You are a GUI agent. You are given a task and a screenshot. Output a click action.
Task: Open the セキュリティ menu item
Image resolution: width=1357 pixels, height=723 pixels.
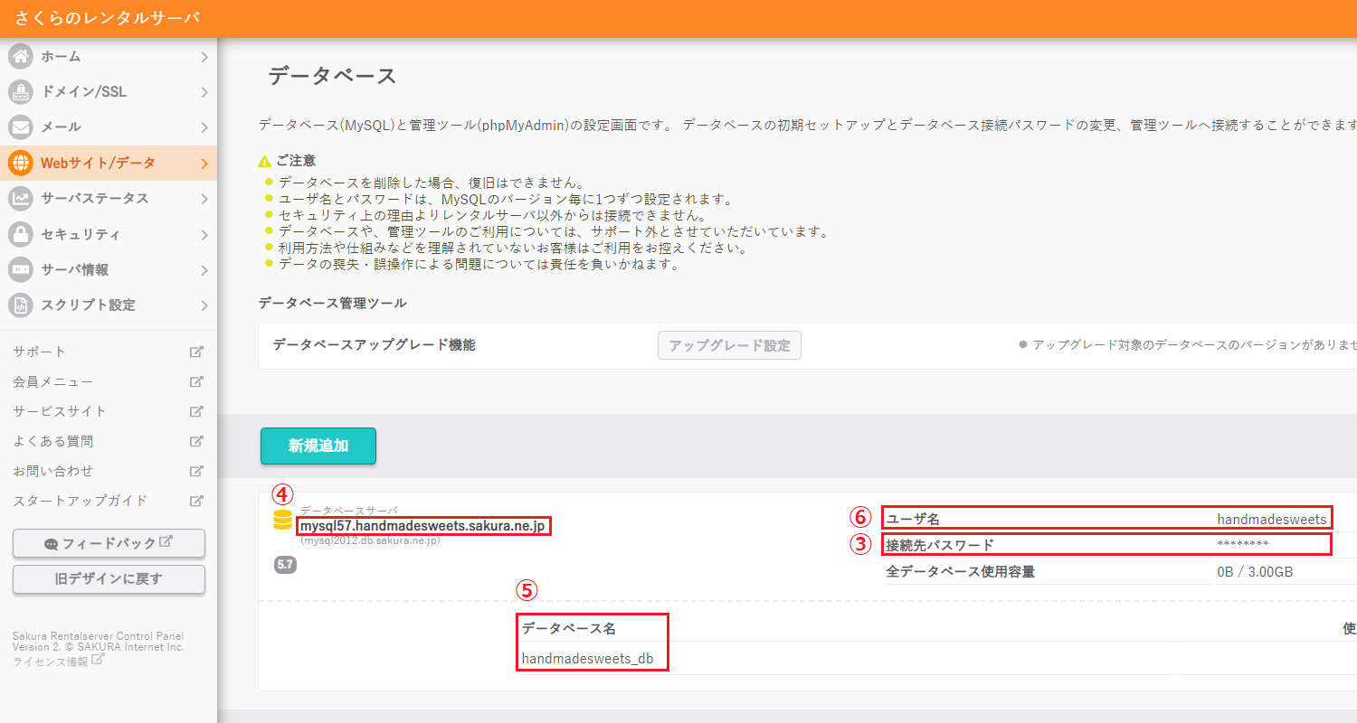tap(109, 234)
